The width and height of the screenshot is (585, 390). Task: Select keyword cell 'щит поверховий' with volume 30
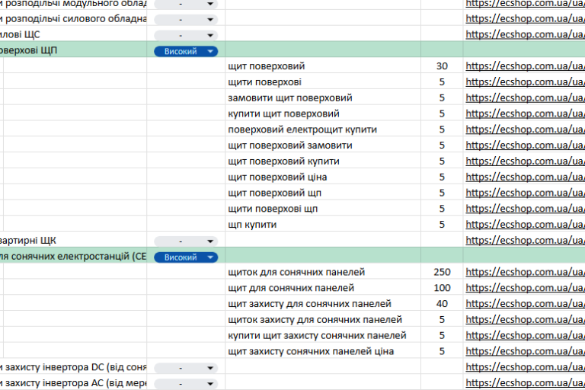click(x=323, y=66)
